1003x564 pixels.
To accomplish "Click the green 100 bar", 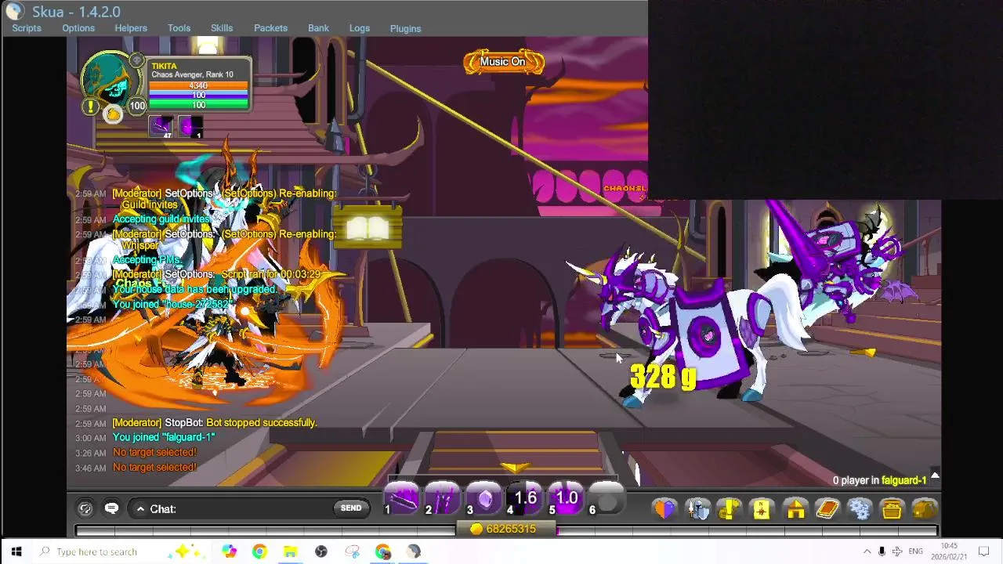I will tap(198, 105).
